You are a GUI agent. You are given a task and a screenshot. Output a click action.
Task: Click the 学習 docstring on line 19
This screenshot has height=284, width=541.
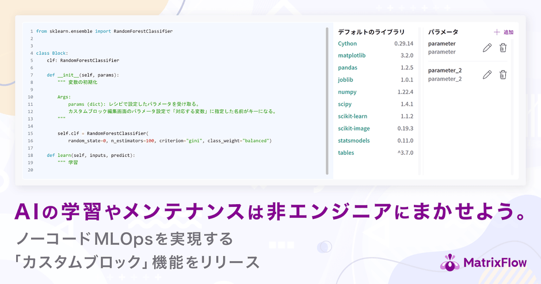68,162
